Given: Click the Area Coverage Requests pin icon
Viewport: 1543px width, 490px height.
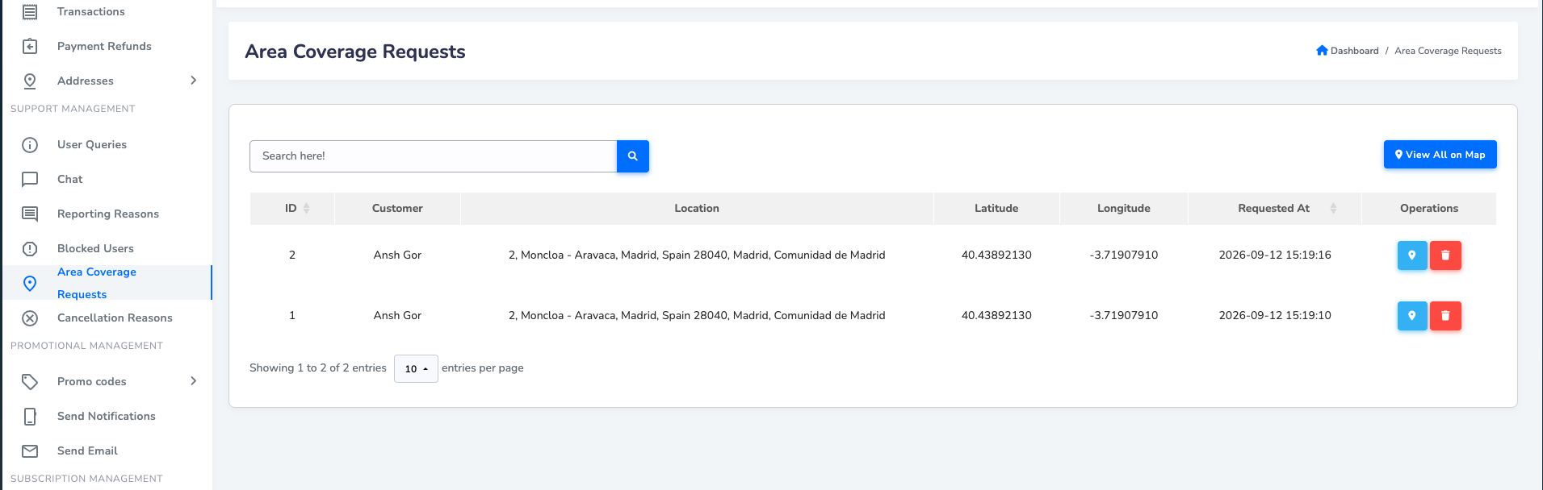Looking at the screenshot, I should [30, 284].
